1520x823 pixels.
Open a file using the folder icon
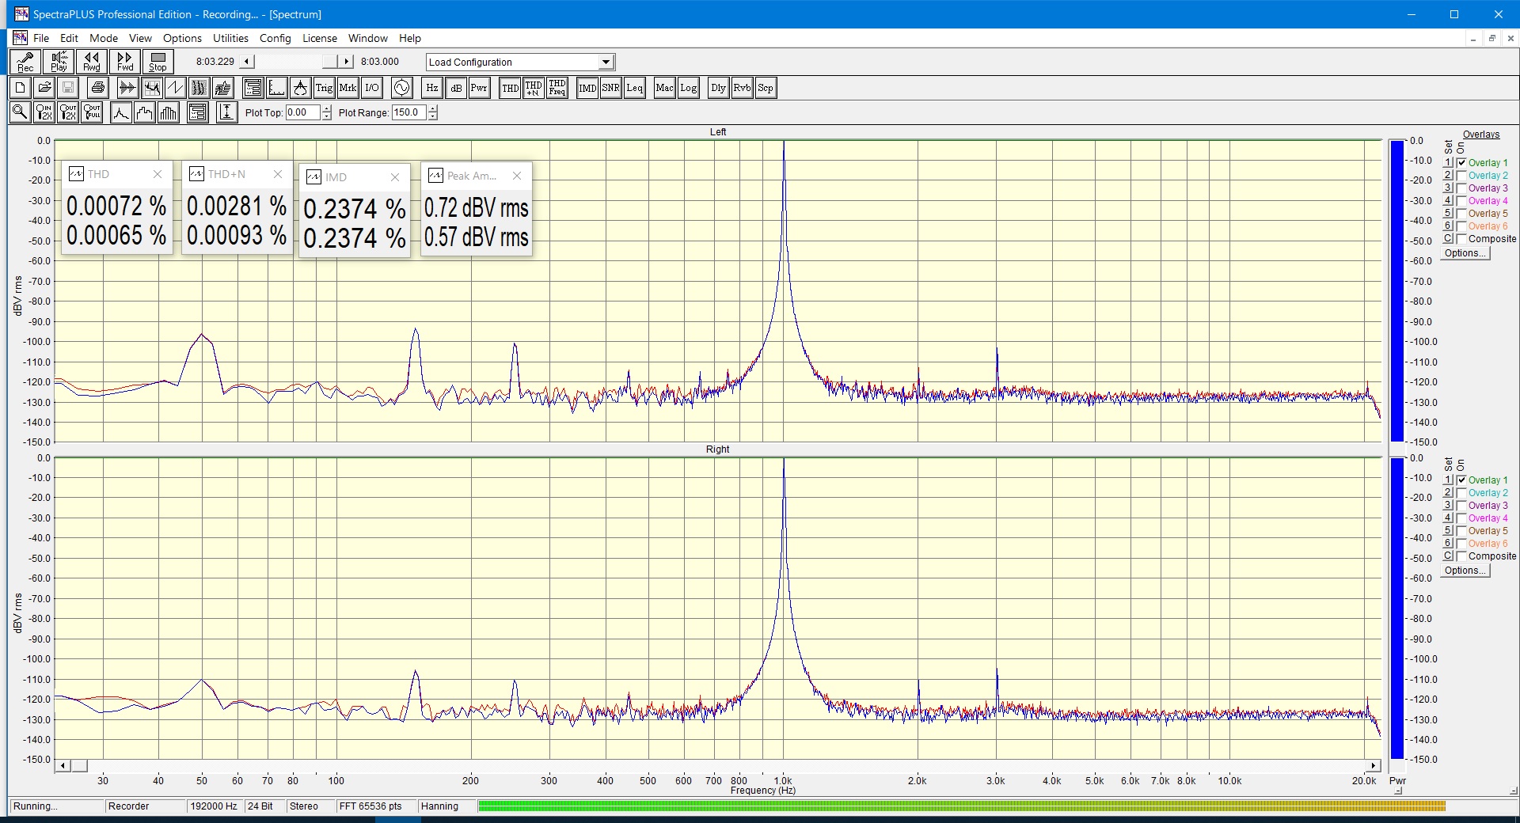(44, 88)
